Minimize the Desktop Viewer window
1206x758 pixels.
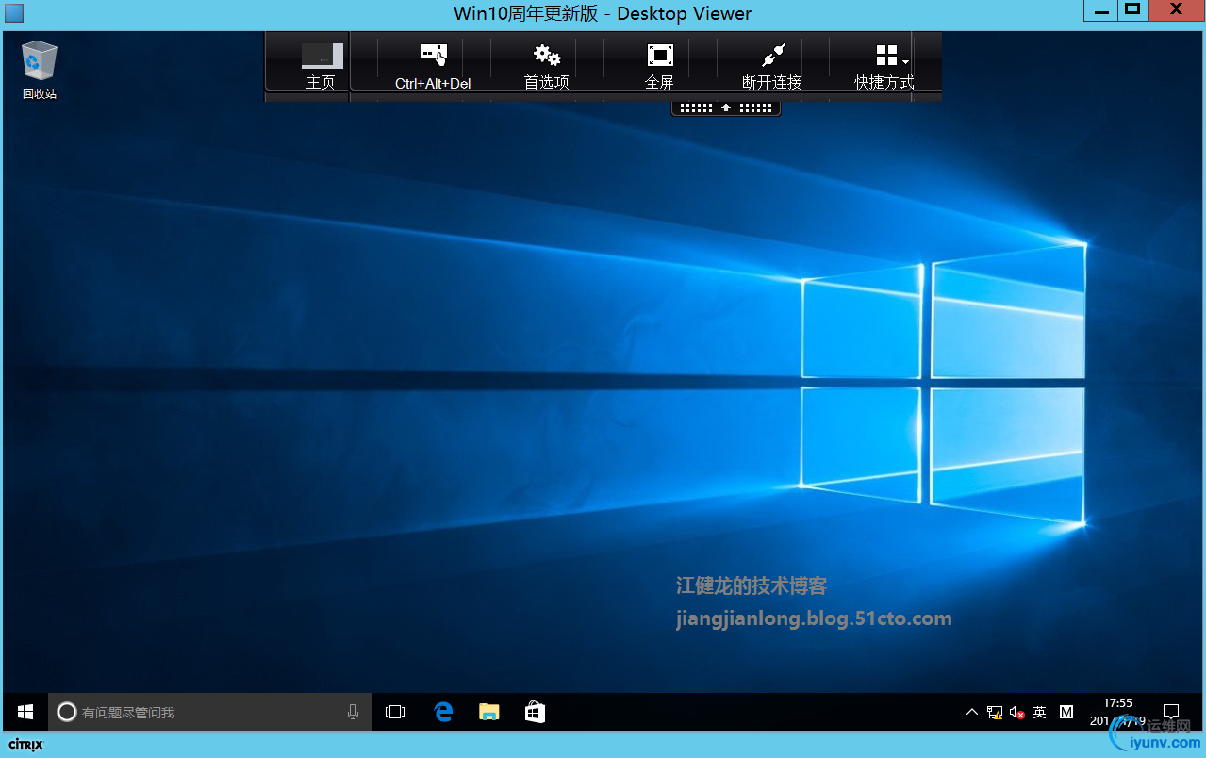[1099, 10]
